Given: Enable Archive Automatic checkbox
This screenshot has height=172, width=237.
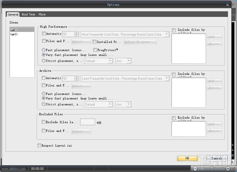Looking at the screenshot, I should point(43,78).
